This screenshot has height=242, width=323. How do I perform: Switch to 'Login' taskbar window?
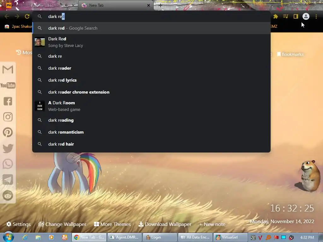160,237
